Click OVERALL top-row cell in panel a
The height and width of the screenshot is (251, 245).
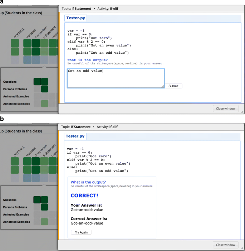[15, 43]
